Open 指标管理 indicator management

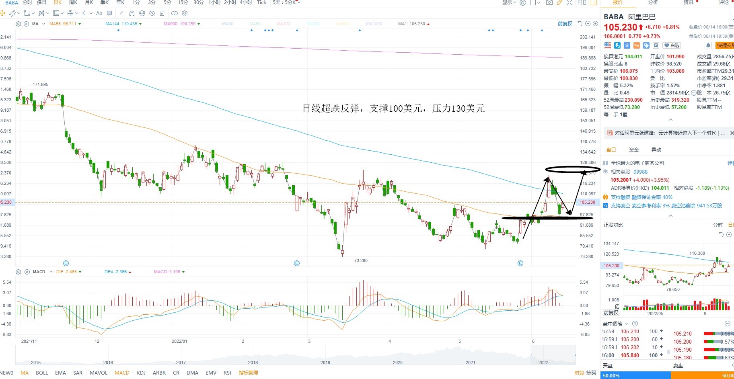click(x=248, y=373)
